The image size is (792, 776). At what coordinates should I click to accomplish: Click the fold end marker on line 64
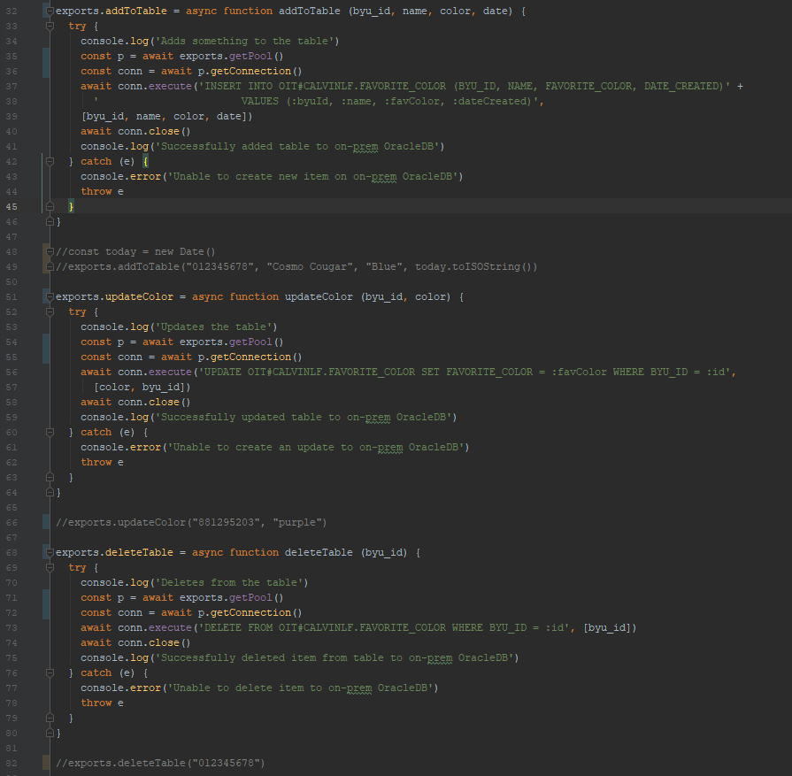pos(50,492)
